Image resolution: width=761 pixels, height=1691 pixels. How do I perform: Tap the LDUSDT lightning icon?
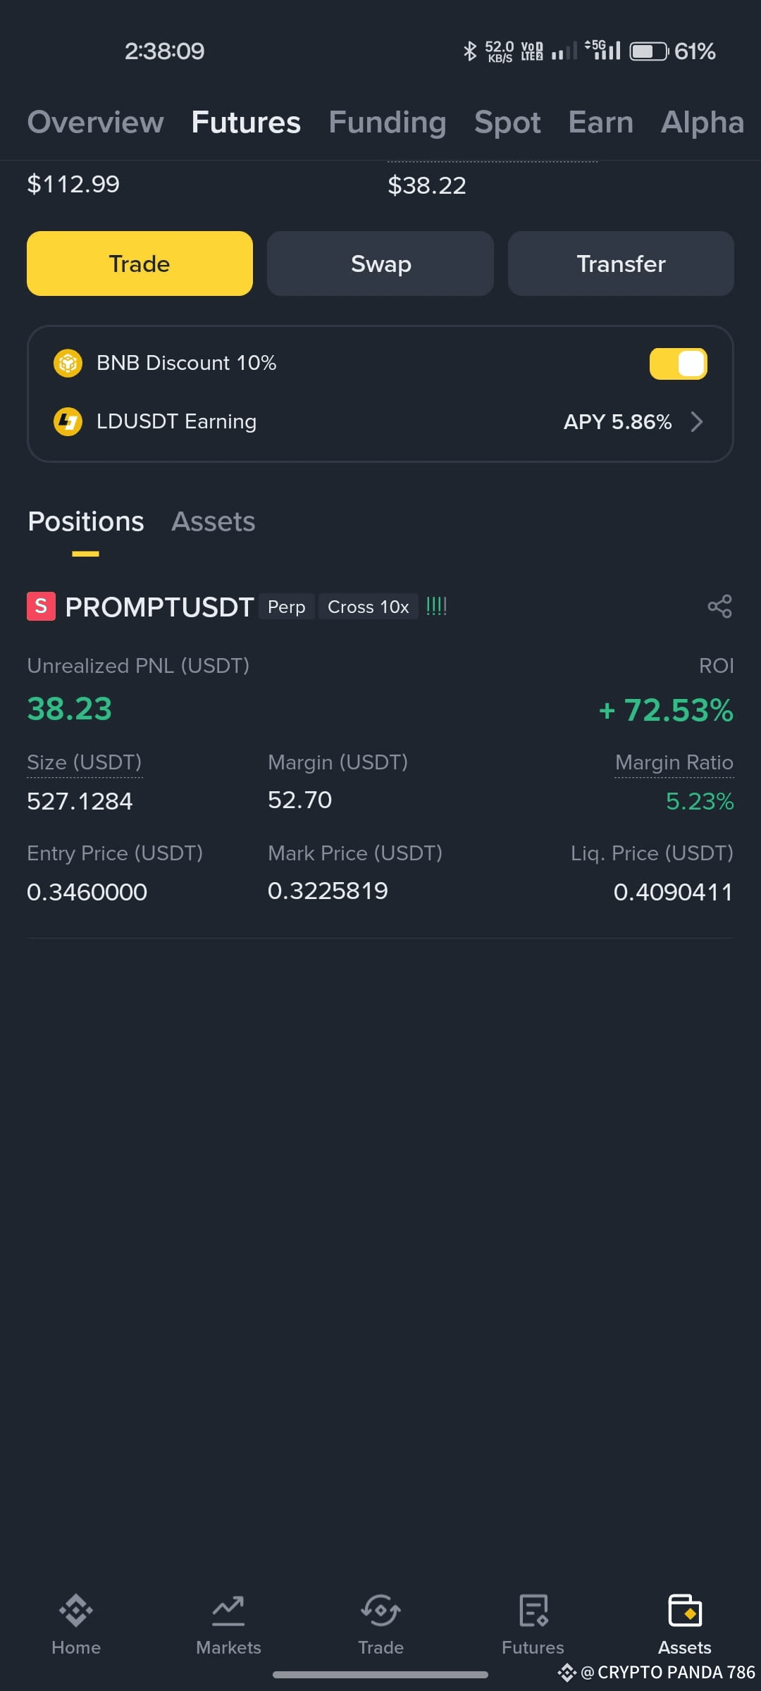[x=68, y=421]
